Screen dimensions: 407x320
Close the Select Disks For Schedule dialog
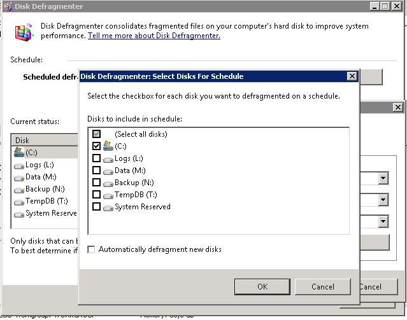click(x=352, y=76)
